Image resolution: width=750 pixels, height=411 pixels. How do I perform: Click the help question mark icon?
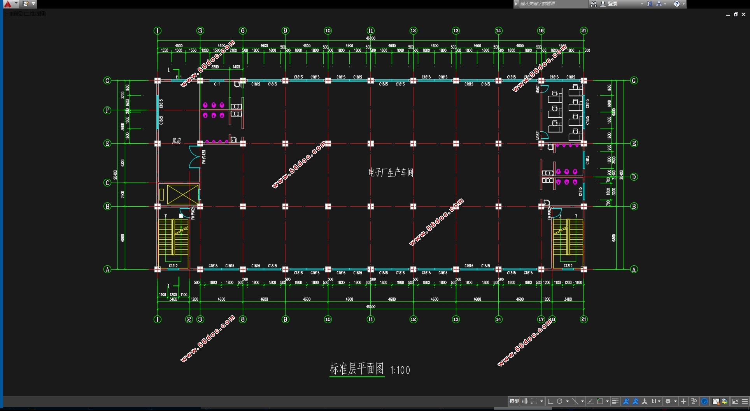(x=677, y=4)
